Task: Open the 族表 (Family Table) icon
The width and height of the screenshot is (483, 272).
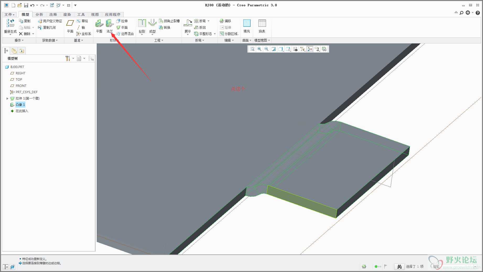Action: 262,24
